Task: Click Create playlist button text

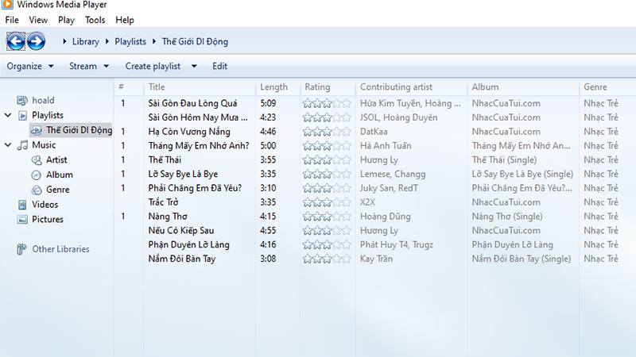Action: (153, 66)
